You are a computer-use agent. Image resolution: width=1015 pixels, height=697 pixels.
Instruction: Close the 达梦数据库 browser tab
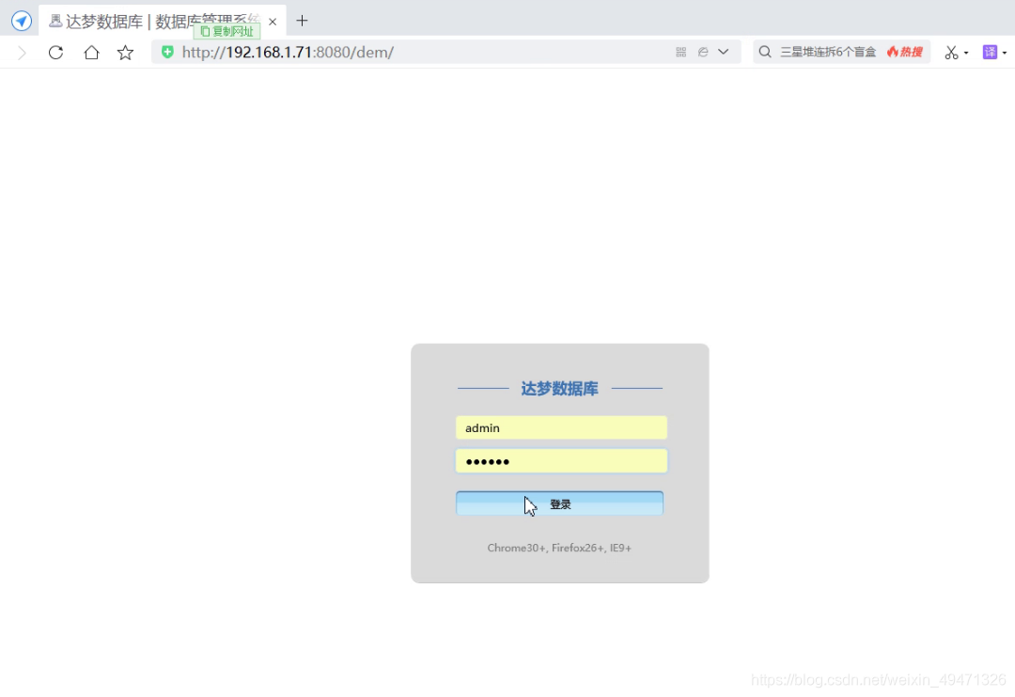[273, 22]
